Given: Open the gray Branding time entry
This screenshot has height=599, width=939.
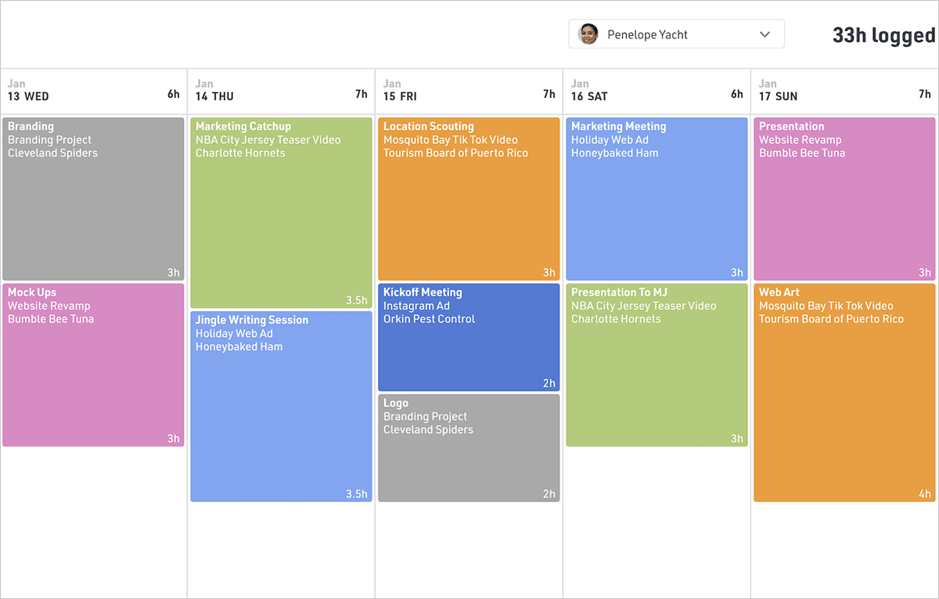Looking at the screenshot, I should coord(93,199).
